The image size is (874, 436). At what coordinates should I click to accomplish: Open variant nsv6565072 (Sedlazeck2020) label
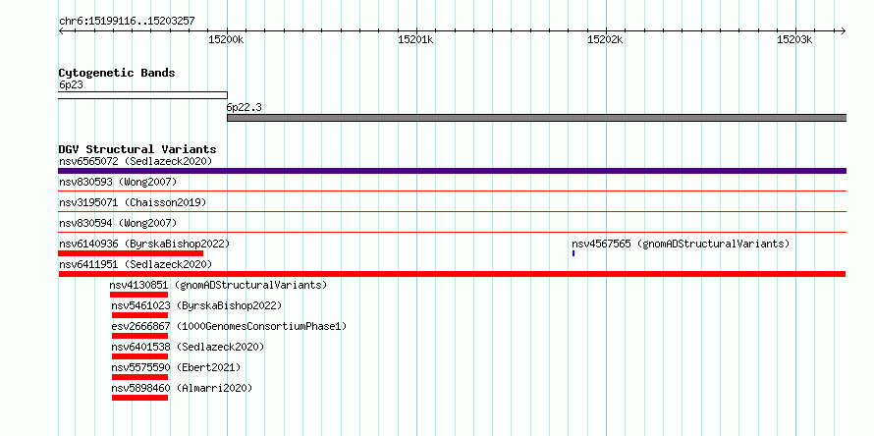click(x=136, y=162)
